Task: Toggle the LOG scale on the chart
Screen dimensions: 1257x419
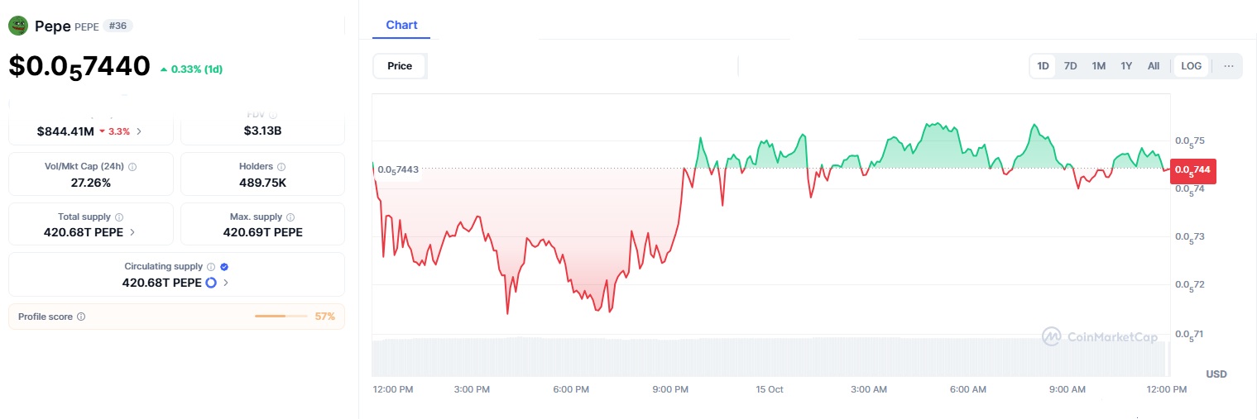Action: pyautogui.click(x=1192, y=66)
